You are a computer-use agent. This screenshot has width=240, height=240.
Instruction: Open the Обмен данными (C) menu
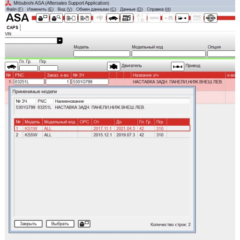(x=96, y=9)
